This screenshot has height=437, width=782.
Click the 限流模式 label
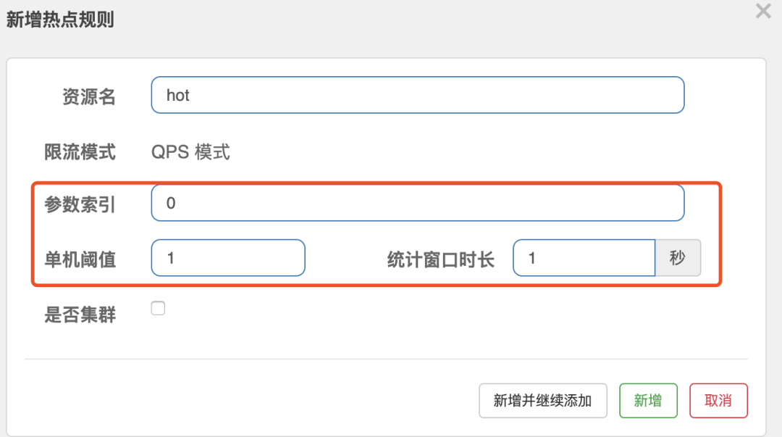click(x=80, y=151)
